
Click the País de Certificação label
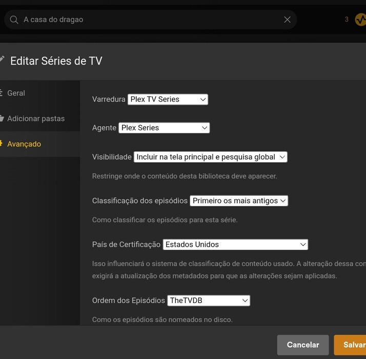(126, 244)
